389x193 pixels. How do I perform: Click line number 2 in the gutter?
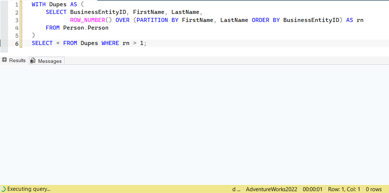[x=17, y=12]
